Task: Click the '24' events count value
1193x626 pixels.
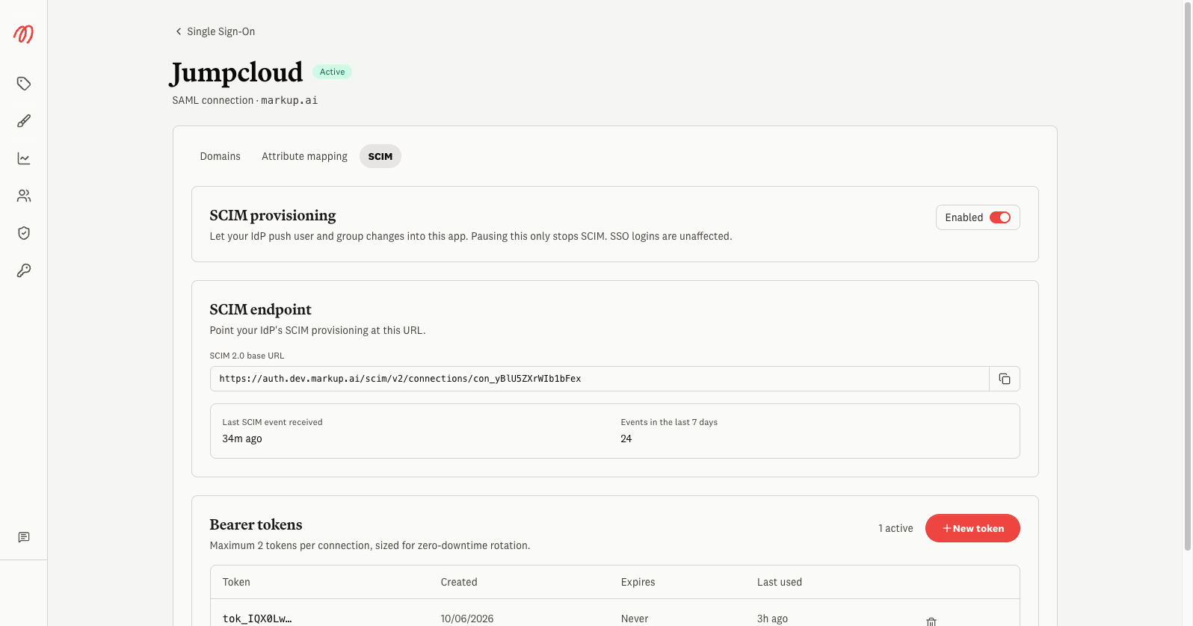Action: [626, 438]
